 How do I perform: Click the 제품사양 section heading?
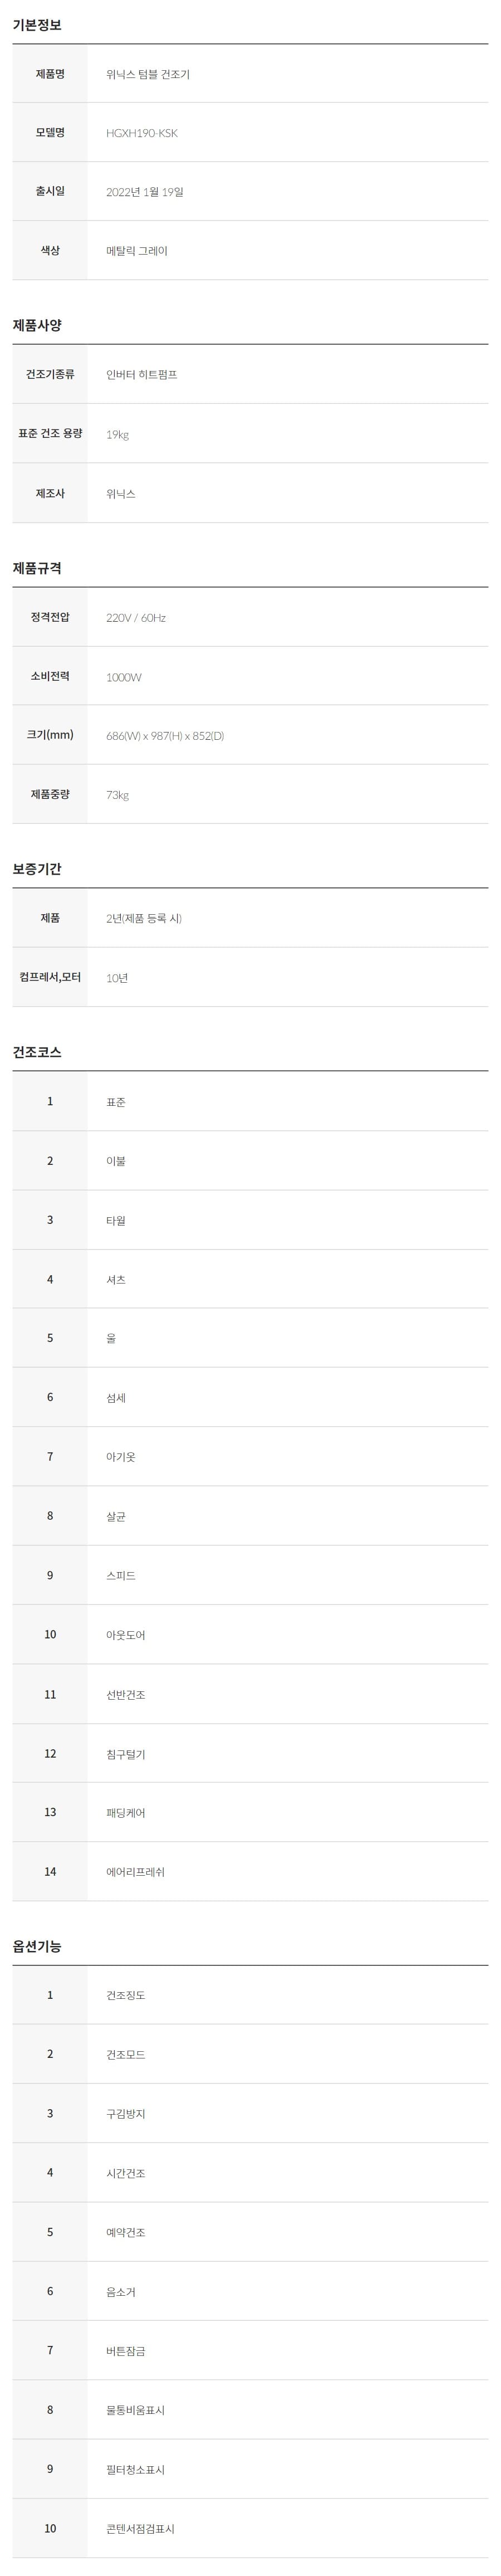(x=37, y=326)
